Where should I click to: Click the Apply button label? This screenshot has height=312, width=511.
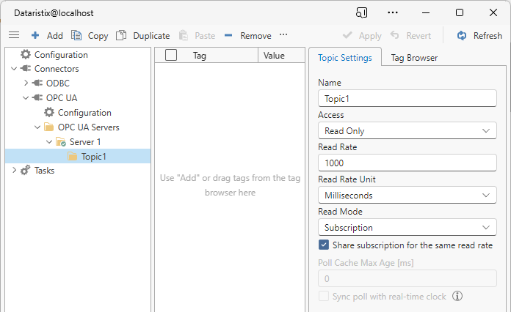point(370,36)
